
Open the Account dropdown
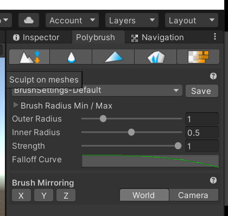pos(72,20)
